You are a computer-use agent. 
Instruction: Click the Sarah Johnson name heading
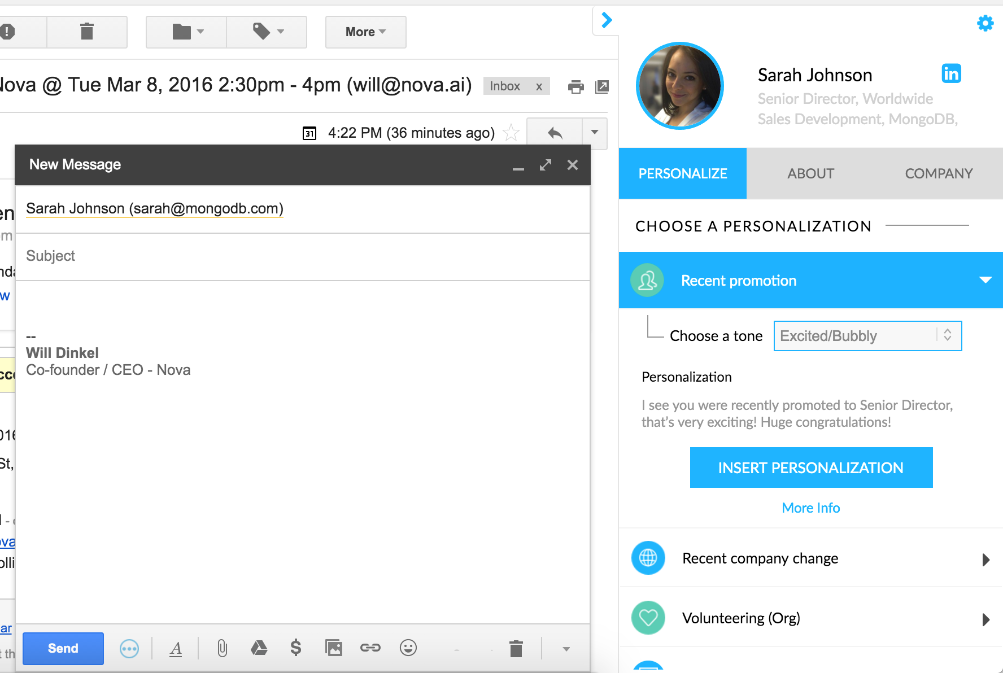click(x=815, y=75)
